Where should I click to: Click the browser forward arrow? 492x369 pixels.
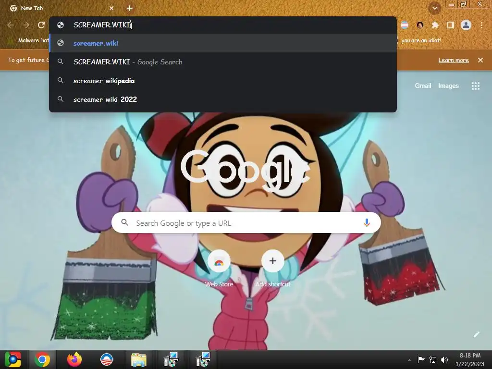[x=26, y=25]
